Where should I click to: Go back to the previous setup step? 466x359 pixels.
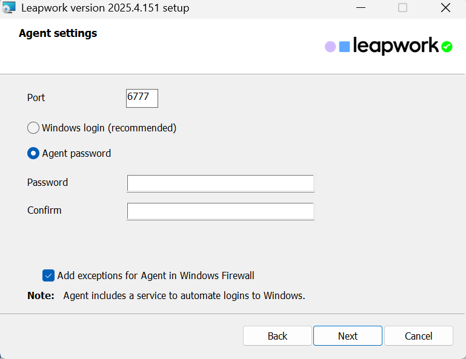pos(277,336)
